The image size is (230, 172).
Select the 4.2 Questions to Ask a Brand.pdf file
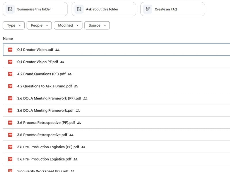(x=45, y=86)
